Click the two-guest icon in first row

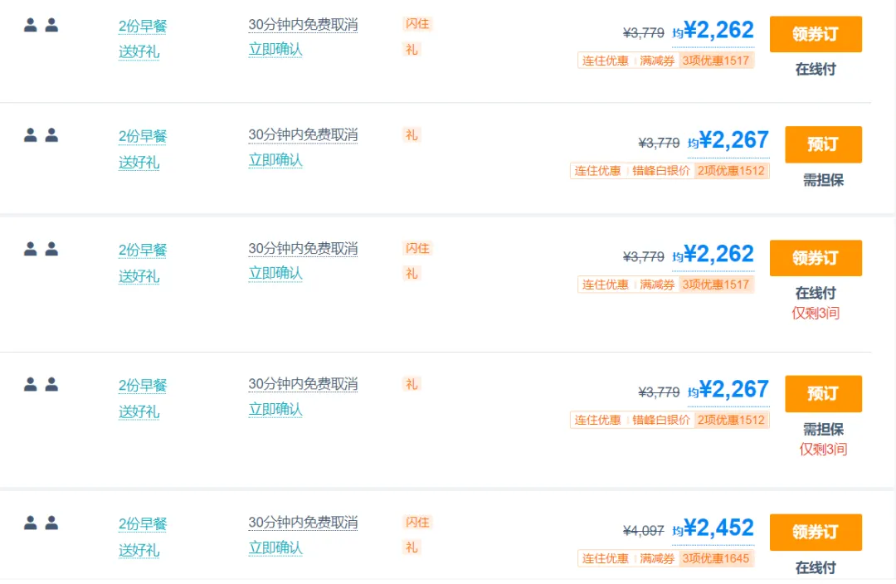point(41,25)
